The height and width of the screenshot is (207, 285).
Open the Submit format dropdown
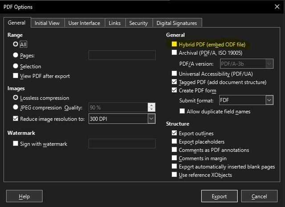269,100
